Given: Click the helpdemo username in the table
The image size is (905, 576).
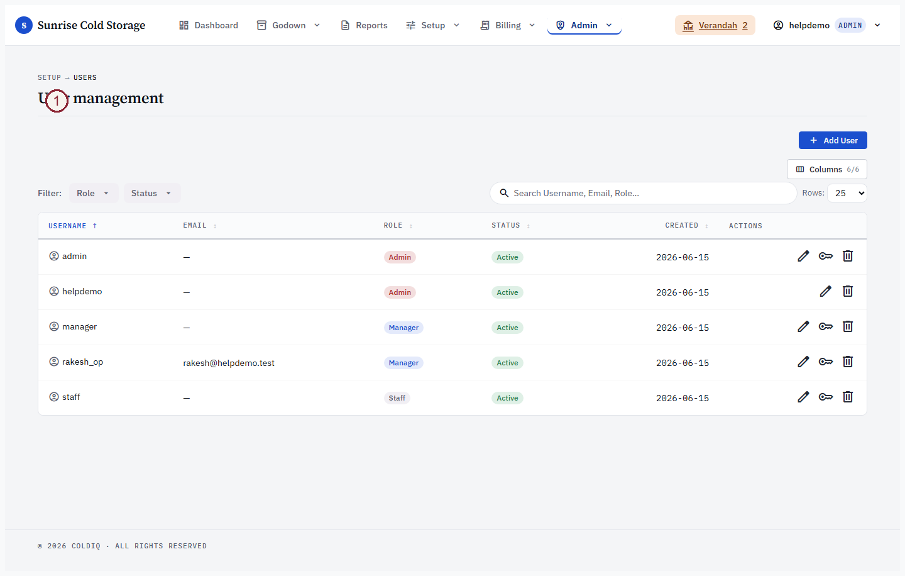Looking at the screenshot, I should tap(82, 291).
